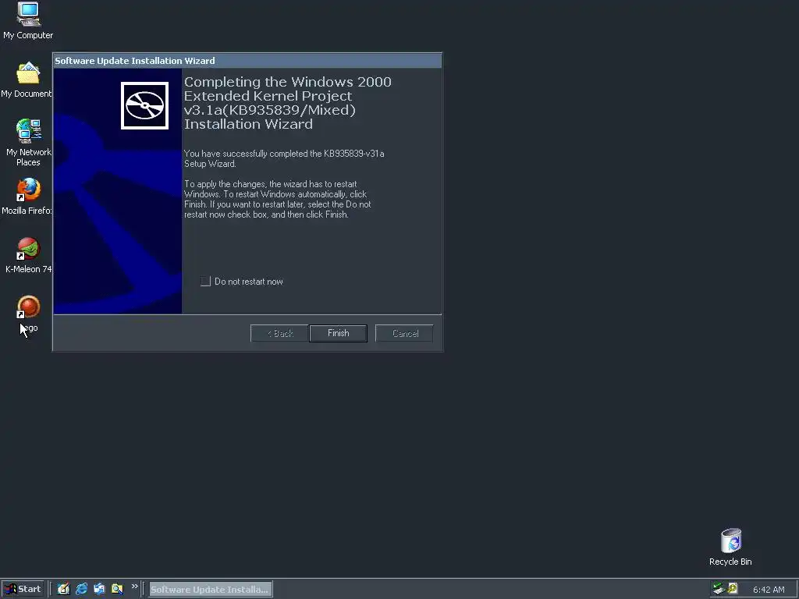Select the My Network Places icon
The image size is (799, 599).
pos(29,131)
